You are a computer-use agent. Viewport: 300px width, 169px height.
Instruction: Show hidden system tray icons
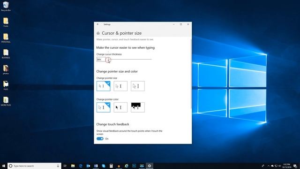click(269, 166)
